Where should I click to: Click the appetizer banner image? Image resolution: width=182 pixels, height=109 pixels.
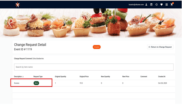(x=91, y=23)
